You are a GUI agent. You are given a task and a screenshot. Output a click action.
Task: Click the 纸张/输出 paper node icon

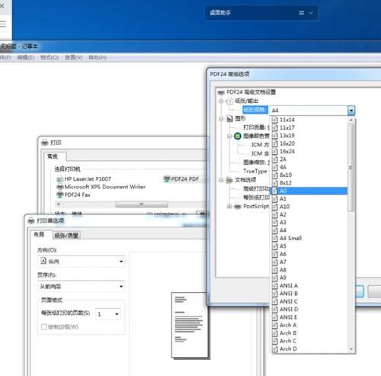[x=229, y=101]
